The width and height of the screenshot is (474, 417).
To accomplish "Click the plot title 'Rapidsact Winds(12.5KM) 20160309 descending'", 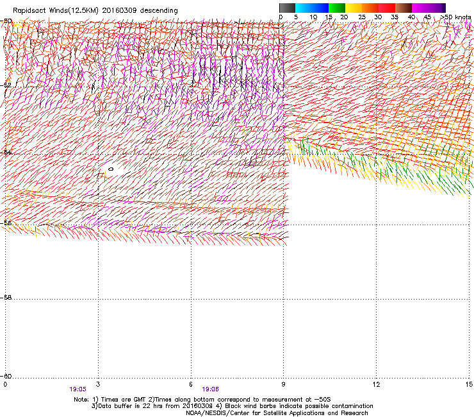I will 95,11.
